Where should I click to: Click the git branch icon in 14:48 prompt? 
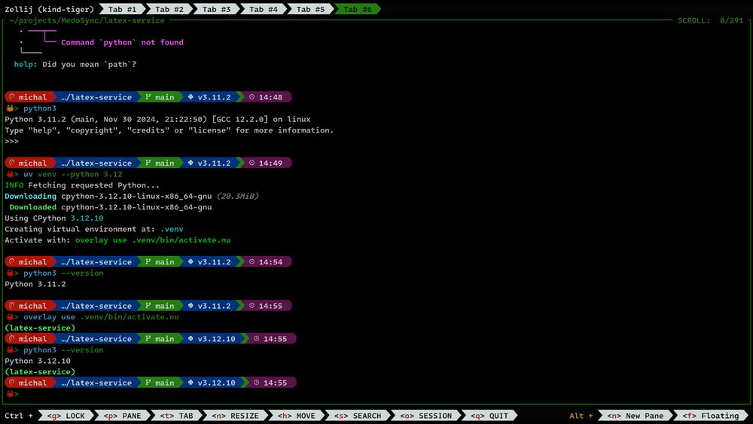(x=148, y=97)
